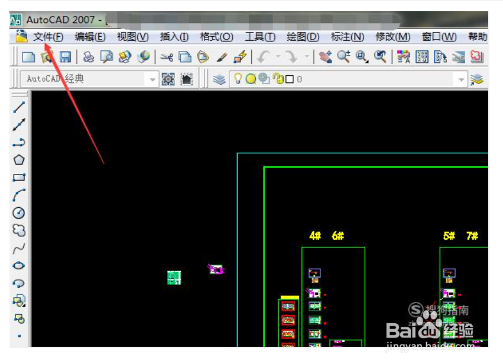Cut selection with scissors icon
The height and width of the screenshot is (364, 503).
(167, 57)
